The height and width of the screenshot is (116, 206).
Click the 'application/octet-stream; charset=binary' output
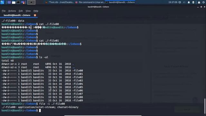(x=48, y=107)
